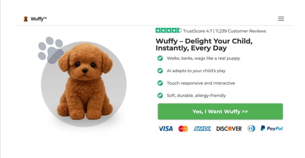Click the Mastercard payment icon
The width and height of the screenshot is (305, 158).
pos(183,129)
